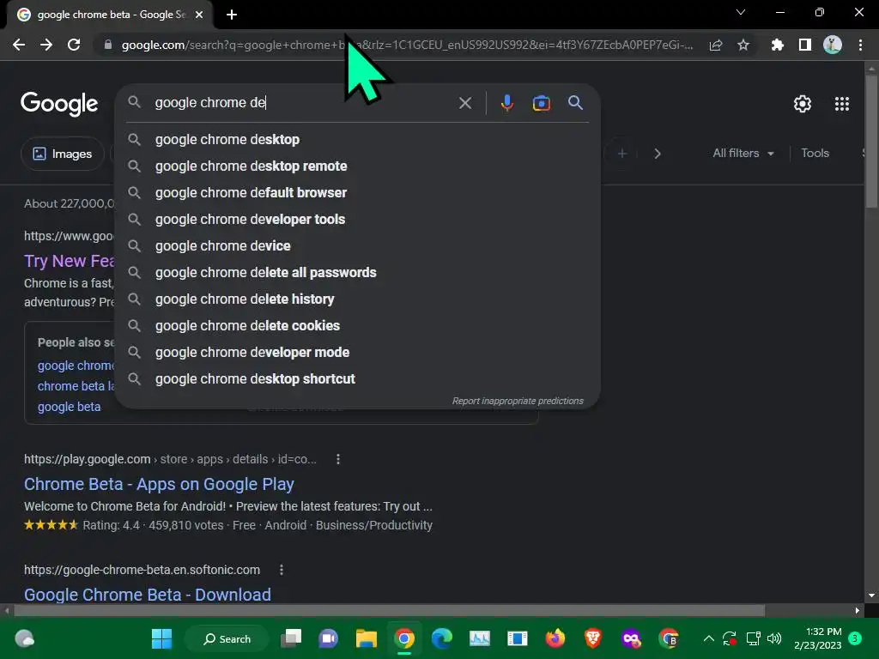This screenshot has height=659, width=879.
Task: Open the chrome beta related search link
Action: [76, 386]
